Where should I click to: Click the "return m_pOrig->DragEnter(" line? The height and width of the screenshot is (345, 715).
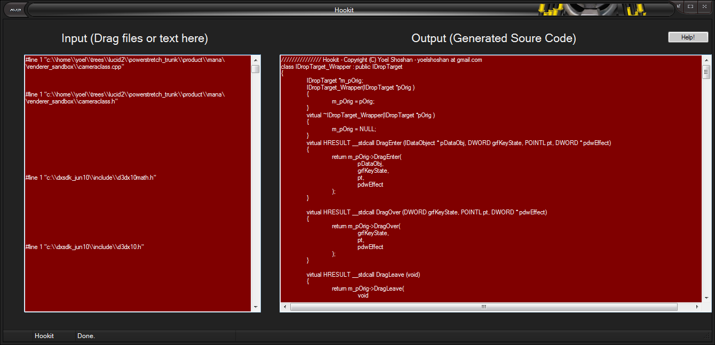pyautogui.click(x=367, y=157)
